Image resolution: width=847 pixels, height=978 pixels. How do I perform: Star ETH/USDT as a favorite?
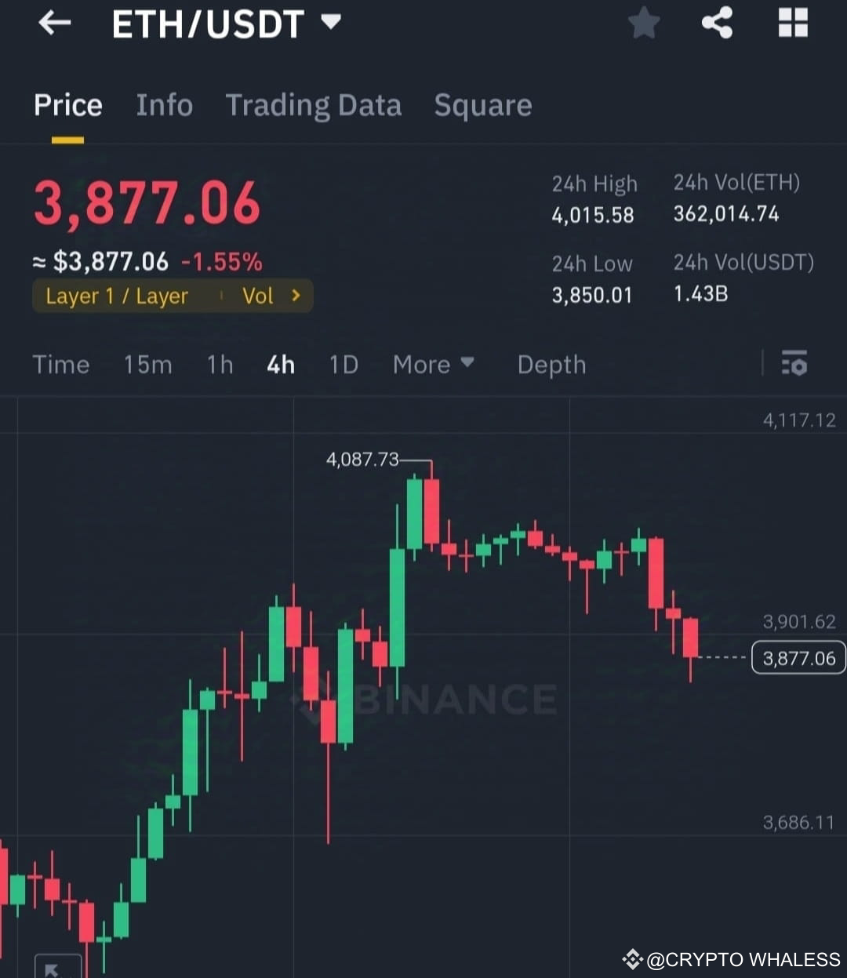click(x=643, y=23)
